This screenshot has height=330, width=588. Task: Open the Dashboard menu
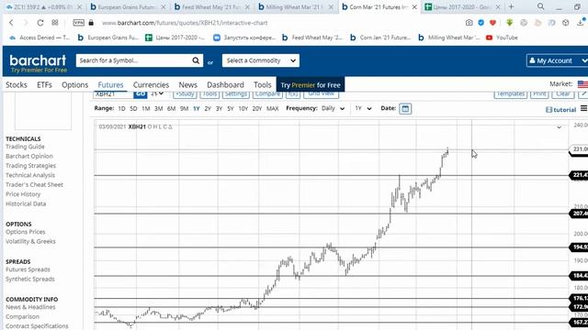pos(225,85)
